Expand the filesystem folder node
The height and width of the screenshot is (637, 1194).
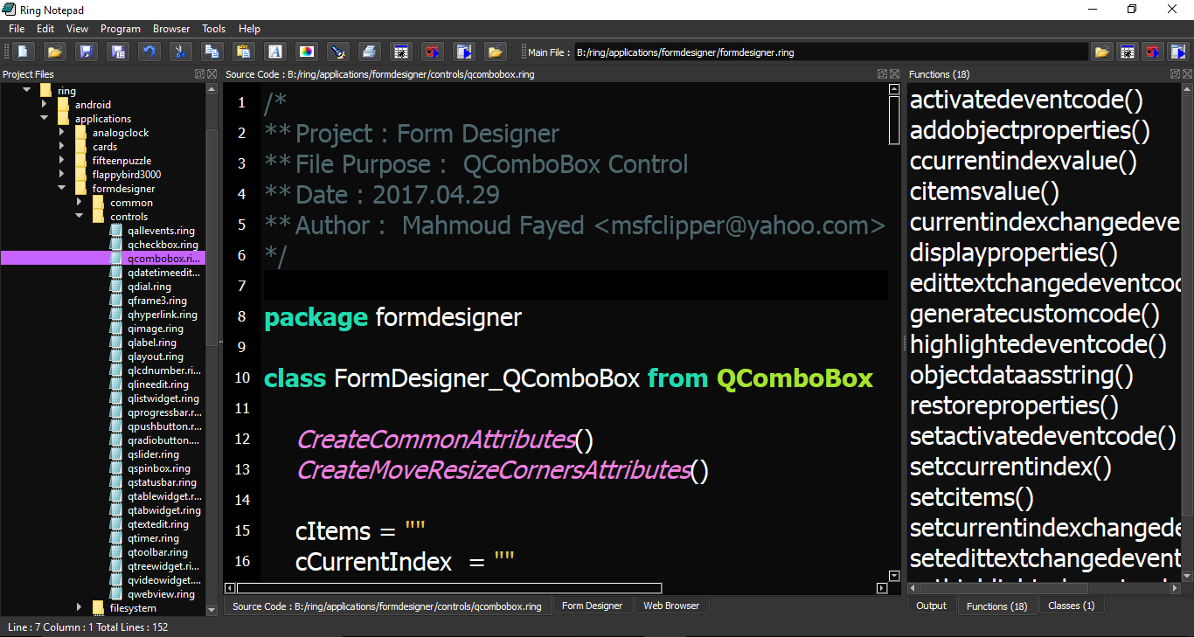point(79,608)
